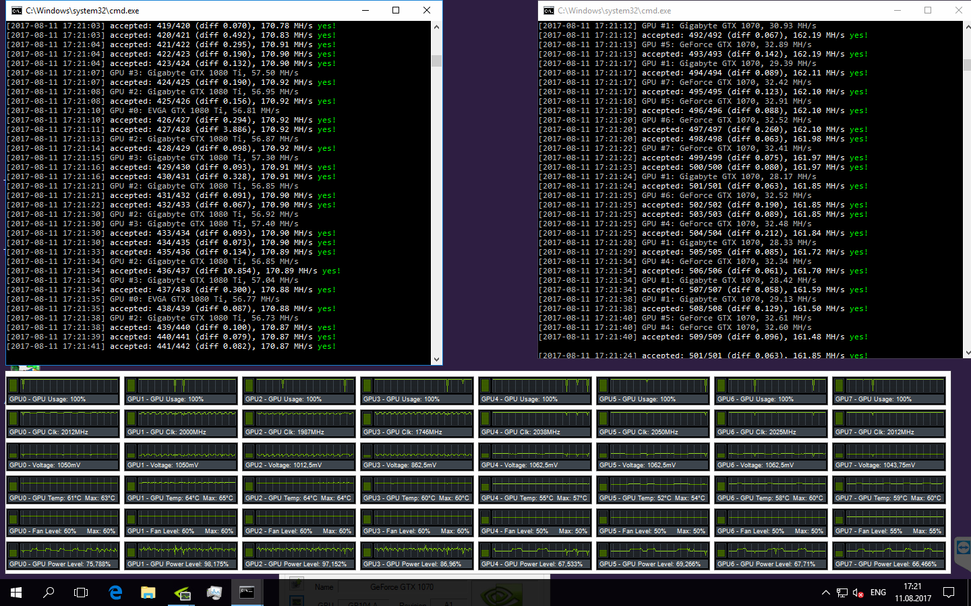Open File Explorer from the taskbar

pos(148,593)
